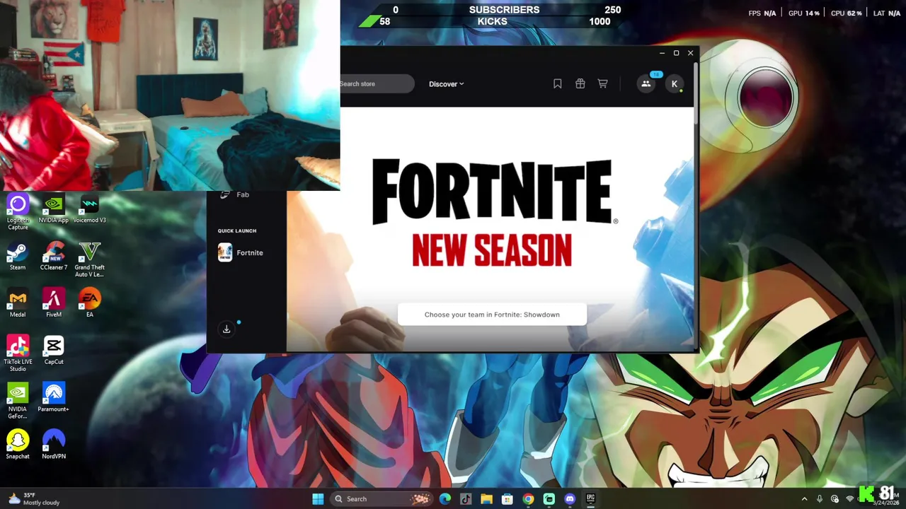Image resolution: width=906 pixels, height=509 pixels.
Task: Click the Fortnite New Season banner logo
Action: (x=493, y=213)
